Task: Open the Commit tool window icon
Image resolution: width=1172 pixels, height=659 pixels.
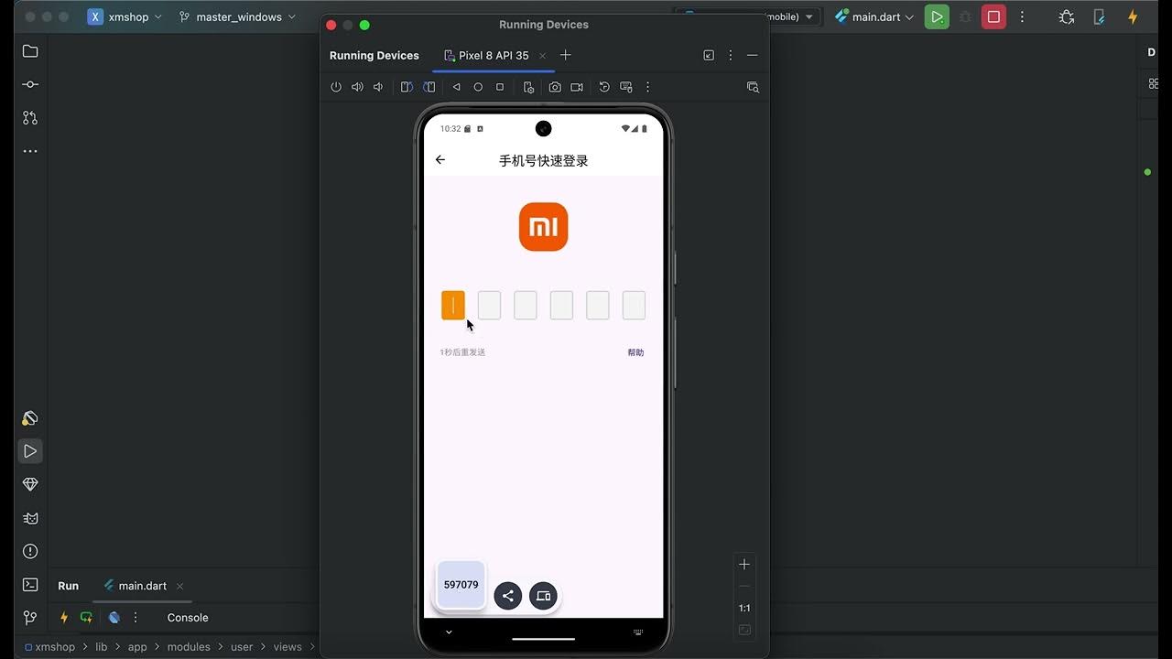Action: pyautogui.click(x=30, y=84)
